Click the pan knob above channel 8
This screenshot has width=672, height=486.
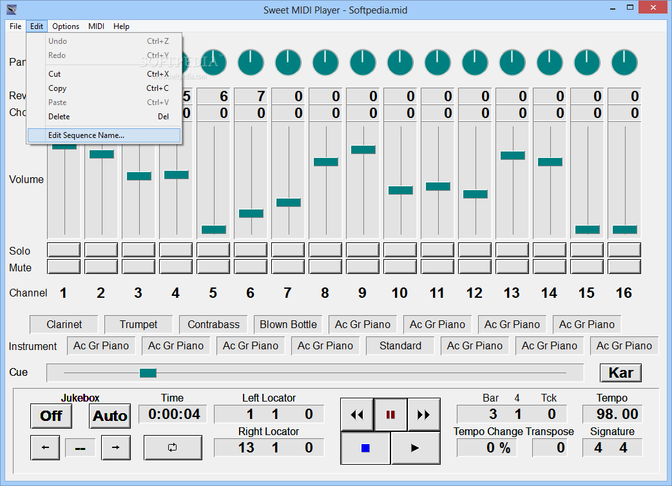pos(325,63)
